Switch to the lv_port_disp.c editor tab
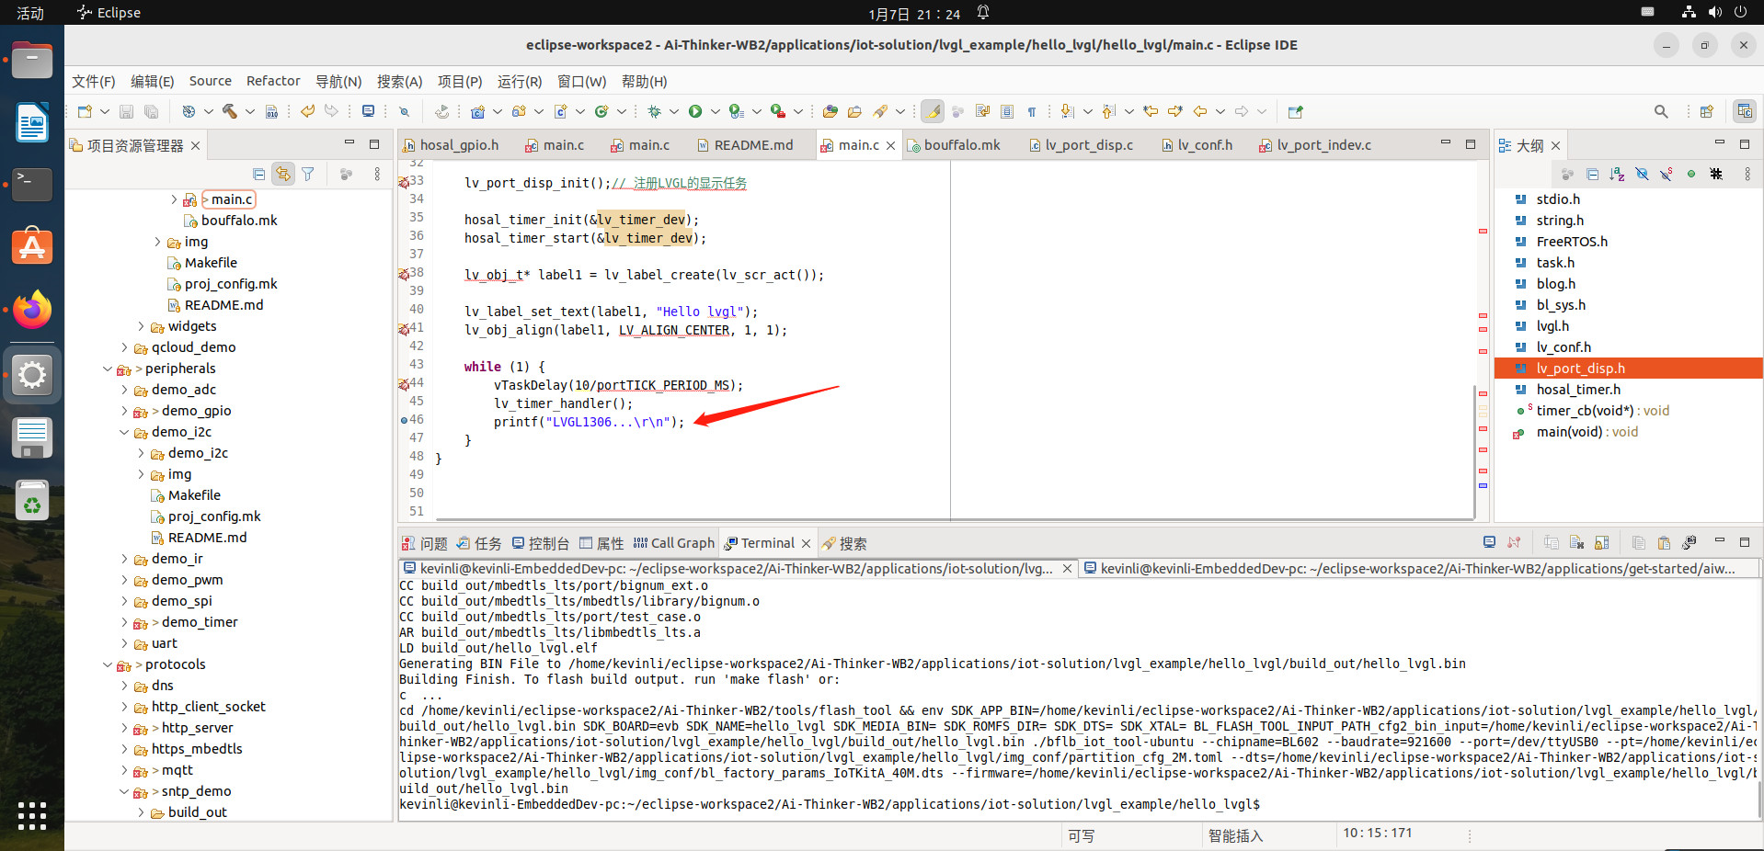 pyautogui.click(x=1081, y=145)
